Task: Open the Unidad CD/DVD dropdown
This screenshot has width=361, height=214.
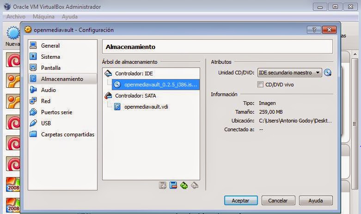Action: click(290, 73)
